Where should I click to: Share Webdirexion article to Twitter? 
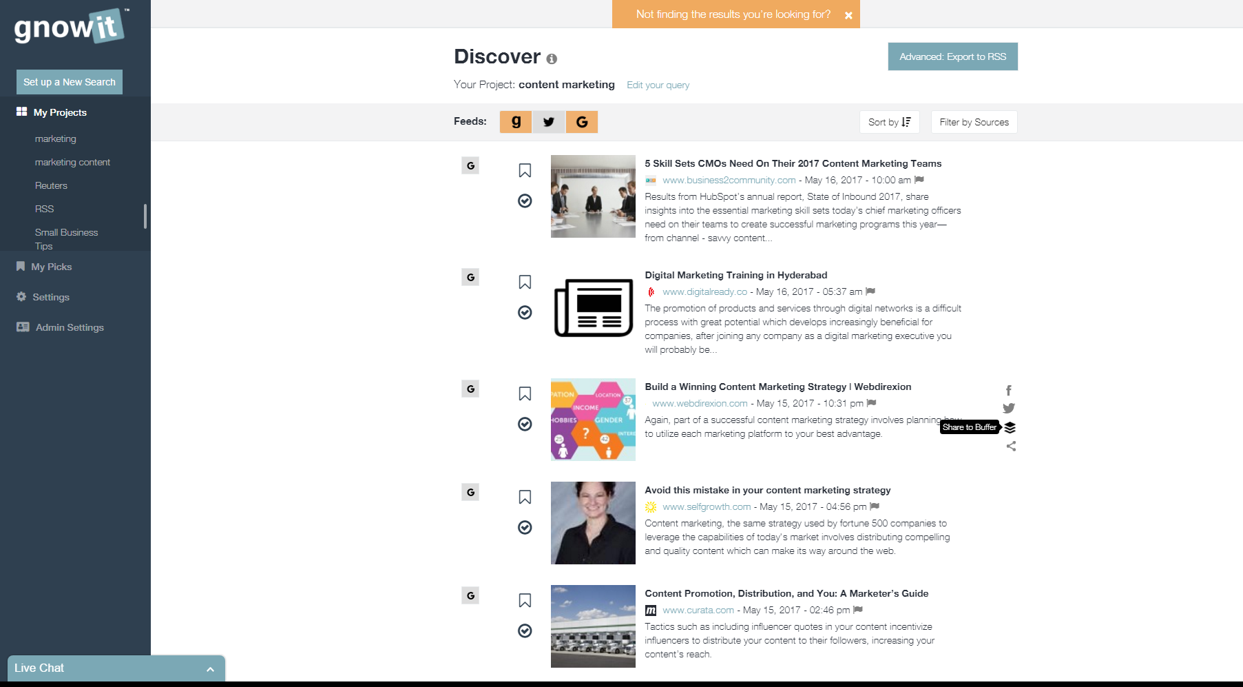1009,408
